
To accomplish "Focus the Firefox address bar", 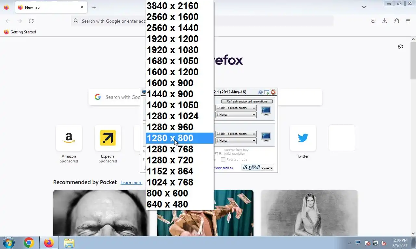I will 202,21.
